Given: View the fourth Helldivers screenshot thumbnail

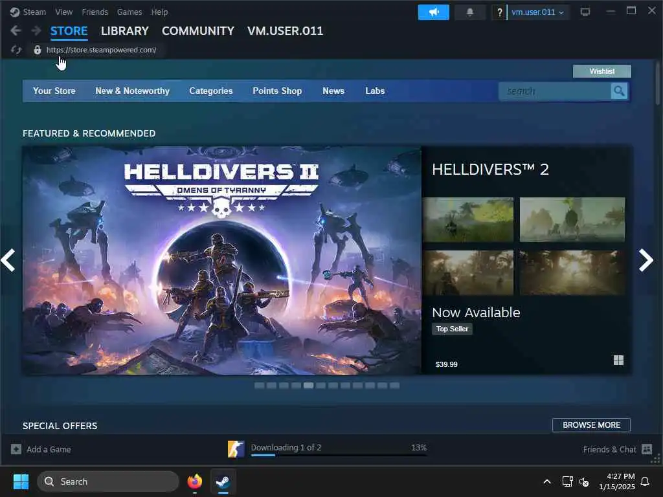Looking at the screenshot, I should click(x=572, y=272).
